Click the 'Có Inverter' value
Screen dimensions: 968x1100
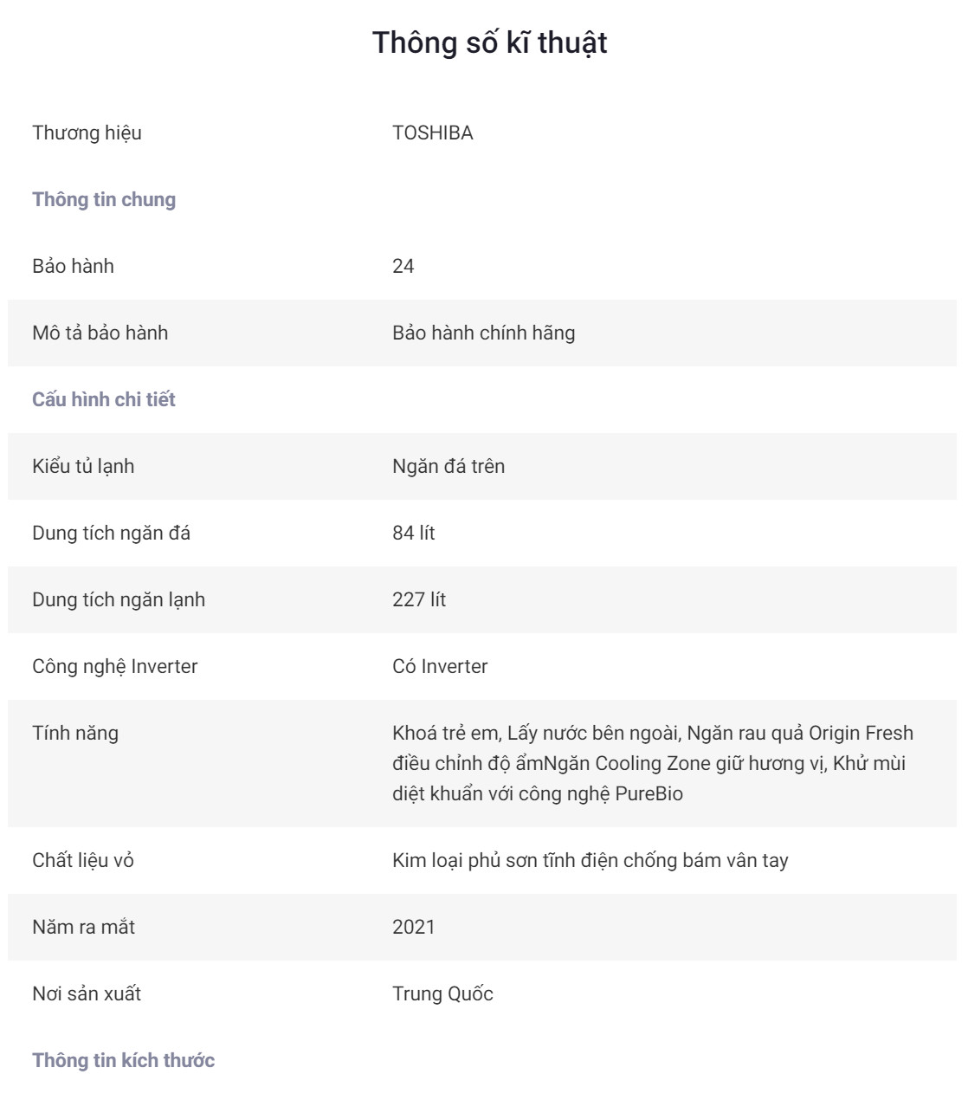[440, 666]
